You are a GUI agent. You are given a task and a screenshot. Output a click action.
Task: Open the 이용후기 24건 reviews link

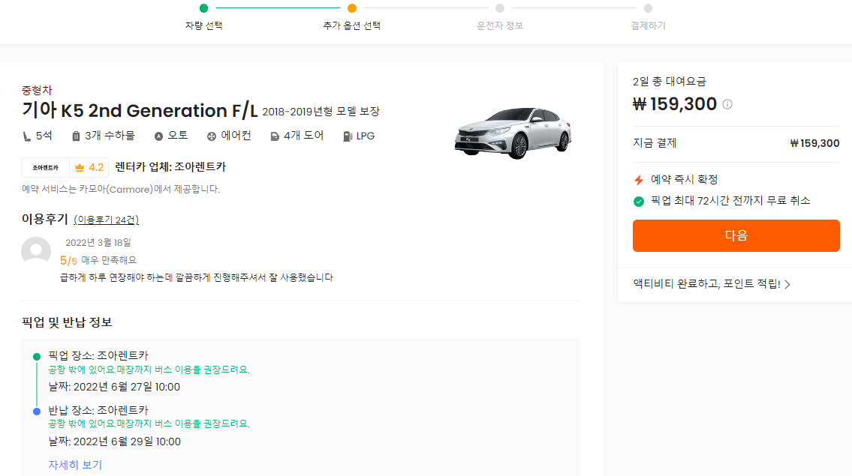click(107, 220)
